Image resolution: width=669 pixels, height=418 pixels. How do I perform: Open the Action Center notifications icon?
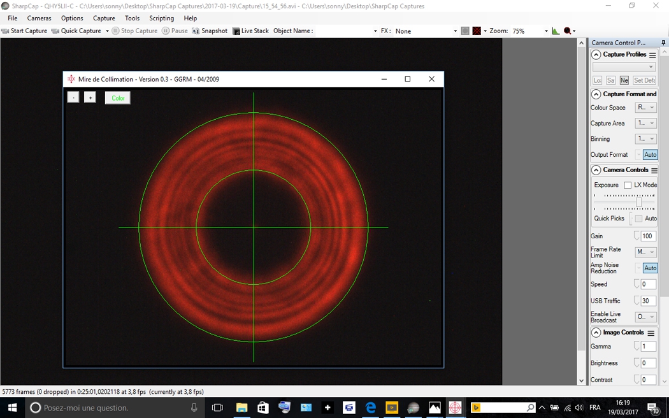653,408
